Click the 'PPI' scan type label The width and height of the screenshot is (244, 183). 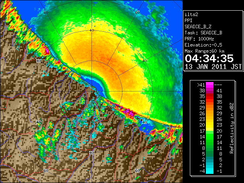188,21
